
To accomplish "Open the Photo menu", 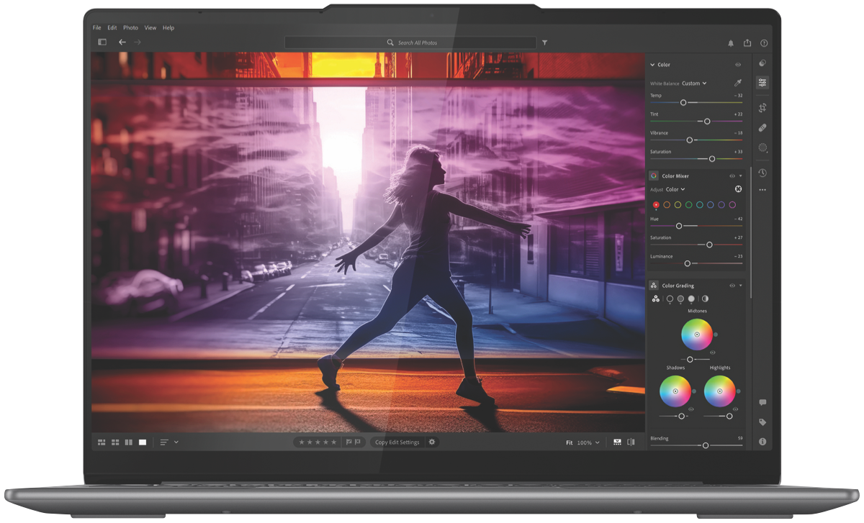I will [130, 27].
